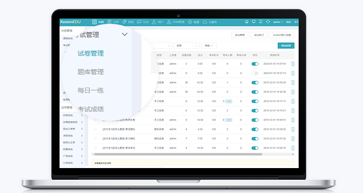Collapse the 考试管理 menu chevron

(x=124, y=34)
